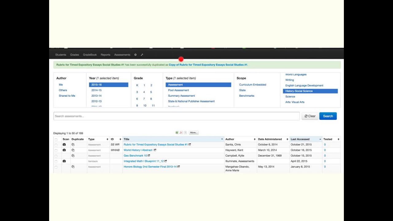Duplicate the Geo Benchmark 10 assessment

(x=73, y=156)
